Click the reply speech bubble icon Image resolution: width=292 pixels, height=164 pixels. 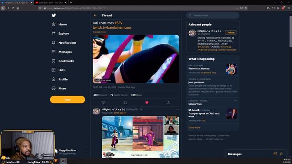(x=104, y=102)
